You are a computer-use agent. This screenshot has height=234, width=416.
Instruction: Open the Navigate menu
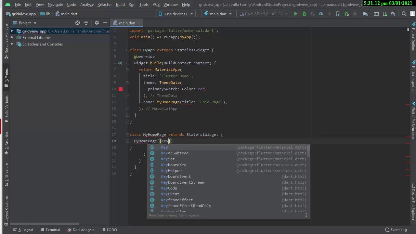tap(55, 5)
